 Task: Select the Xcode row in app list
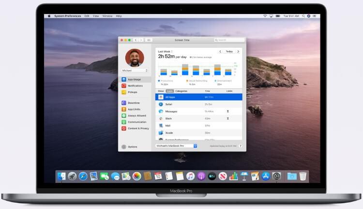(198, 133)
